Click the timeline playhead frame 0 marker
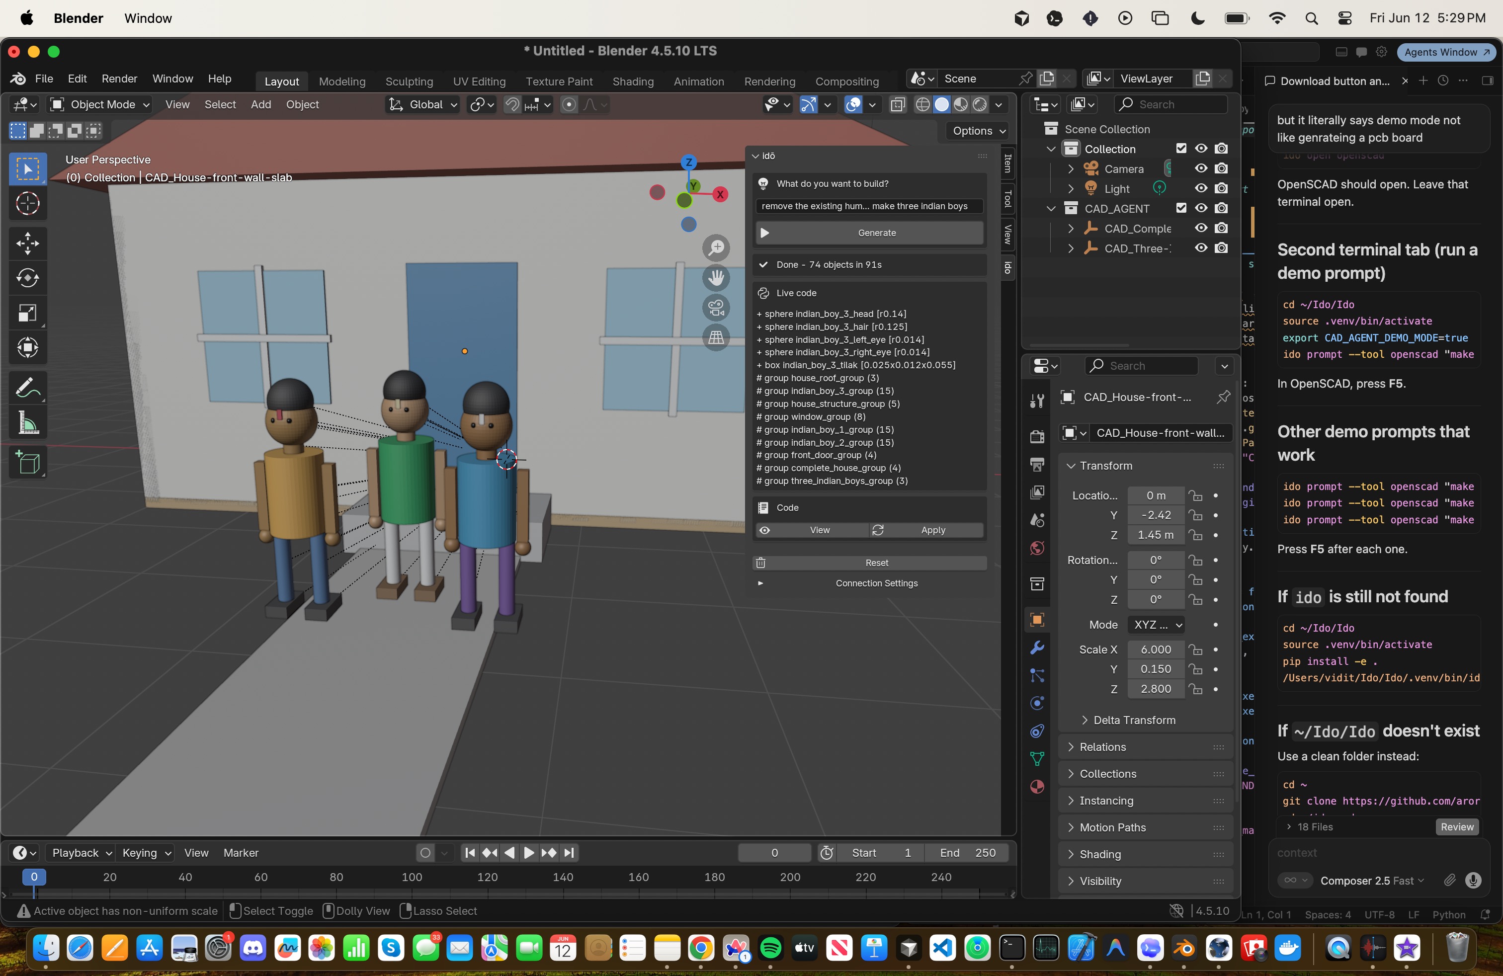This screenshot has height=976, width=1503. click(x=34, y=876)
